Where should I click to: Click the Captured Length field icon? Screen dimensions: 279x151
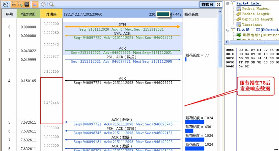(239, 19)
